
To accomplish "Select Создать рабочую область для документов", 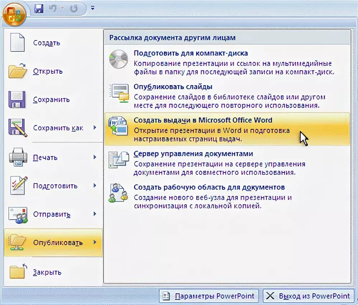I will (227, 196).
